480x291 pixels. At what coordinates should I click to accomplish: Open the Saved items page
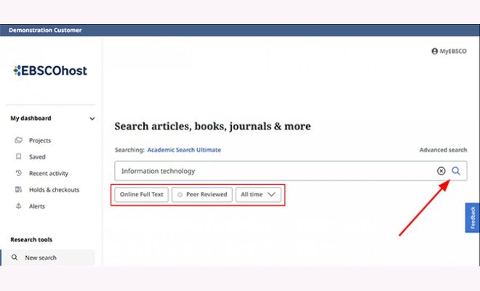click(37, 157)
